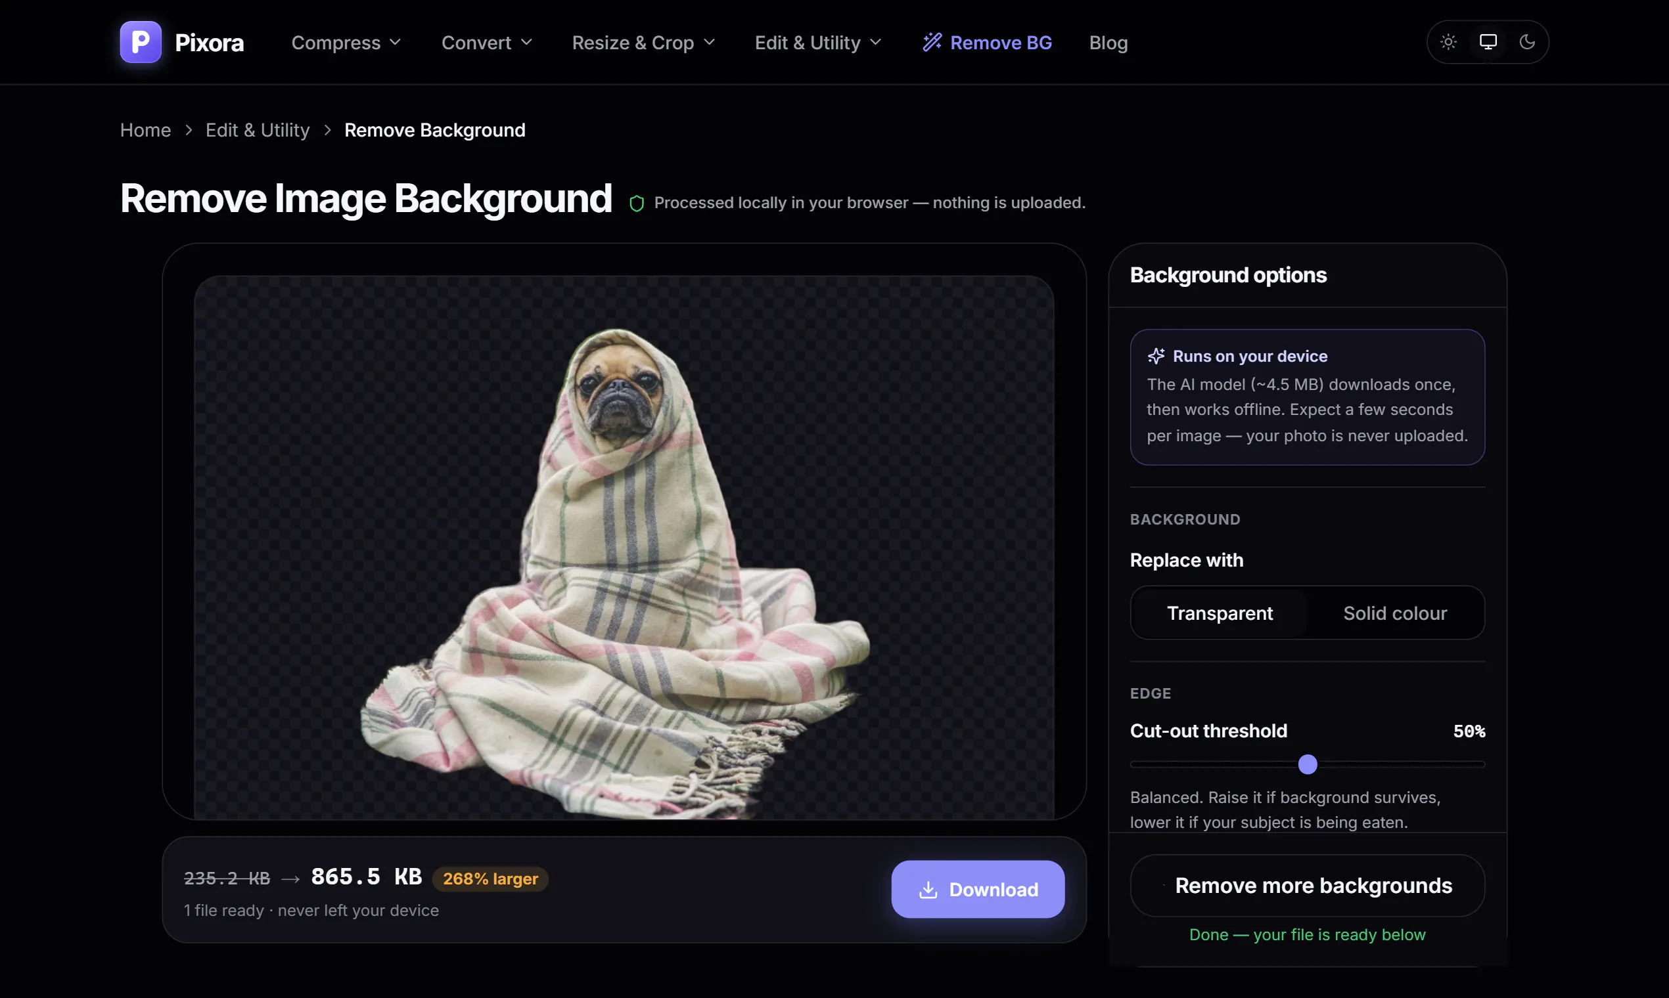Click the Pixora brand name

[210, 43]
